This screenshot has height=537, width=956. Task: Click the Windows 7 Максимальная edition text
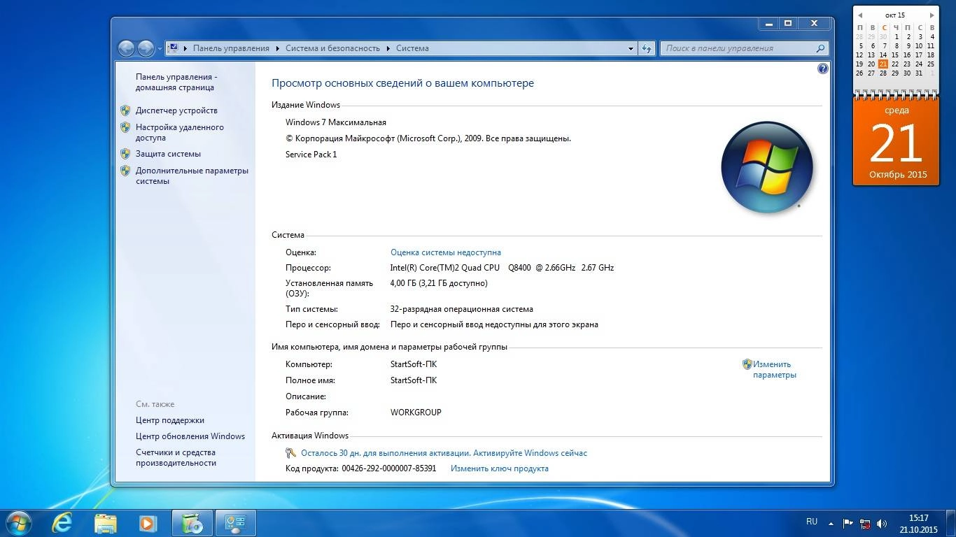tap(336, 122)
